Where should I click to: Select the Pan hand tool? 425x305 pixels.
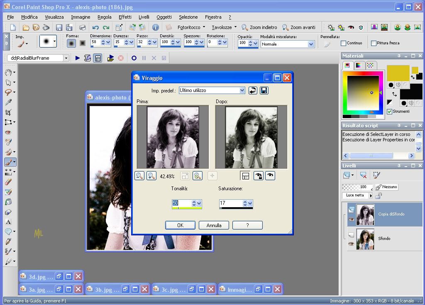8,72
